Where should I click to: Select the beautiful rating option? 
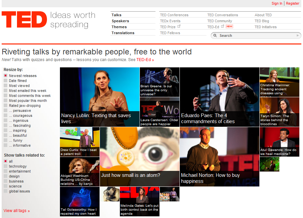pyautogui.click(x=5, y=135)
